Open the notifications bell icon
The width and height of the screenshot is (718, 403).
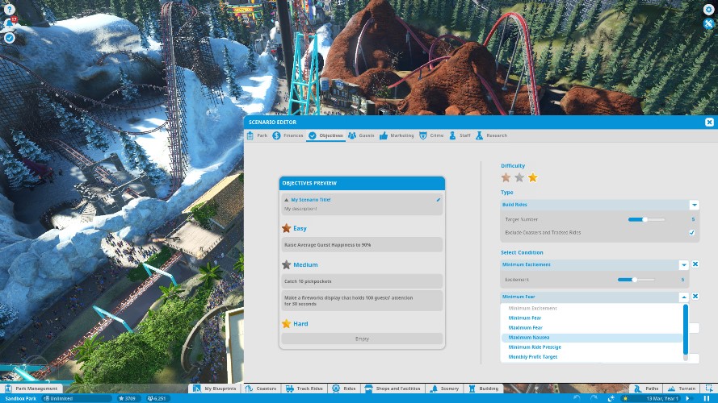(x=9, y=23)
